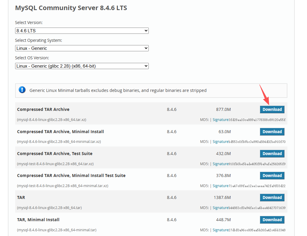This screenshot has width=307, height=236.
Task: Click the Compressed TAR Archive, Minimal Install title
Action: tap(61, 132)
